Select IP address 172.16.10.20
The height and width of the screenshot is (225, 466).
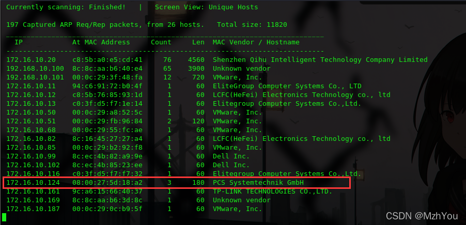pyautogui.click(x=31, y=60)
